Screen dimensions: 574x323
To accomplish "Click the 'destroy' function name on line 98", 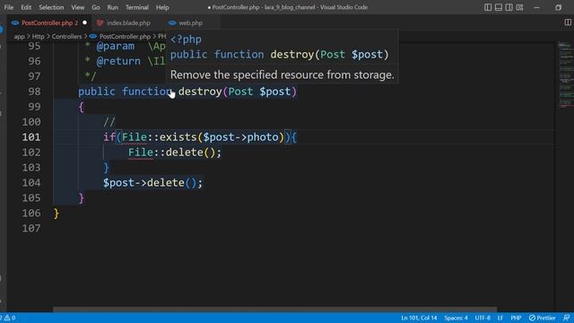I will (200, 92).
